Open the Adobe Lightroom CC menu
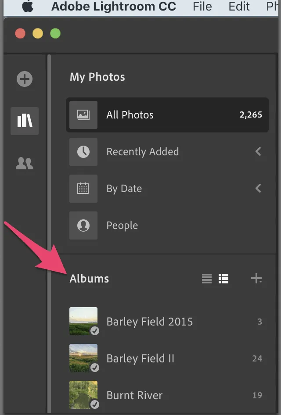 pos(114,6)
